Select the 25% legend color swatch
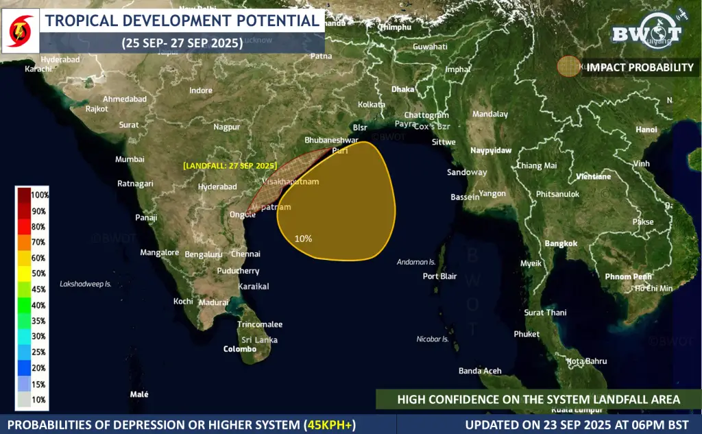This screenshot has width=702, height=434. coord(24,352)
